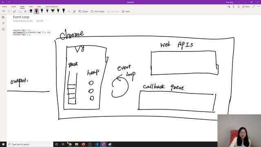The height and width of the screenshot is (147, 261).
Task: Toggle Draw with Touch mode
Action: (x=74, y=11)
